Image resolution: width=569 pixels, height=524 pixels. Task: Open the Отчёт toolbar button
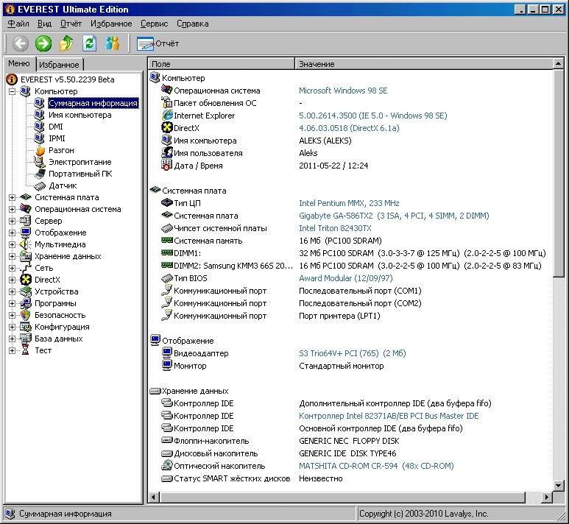(158, 43)
